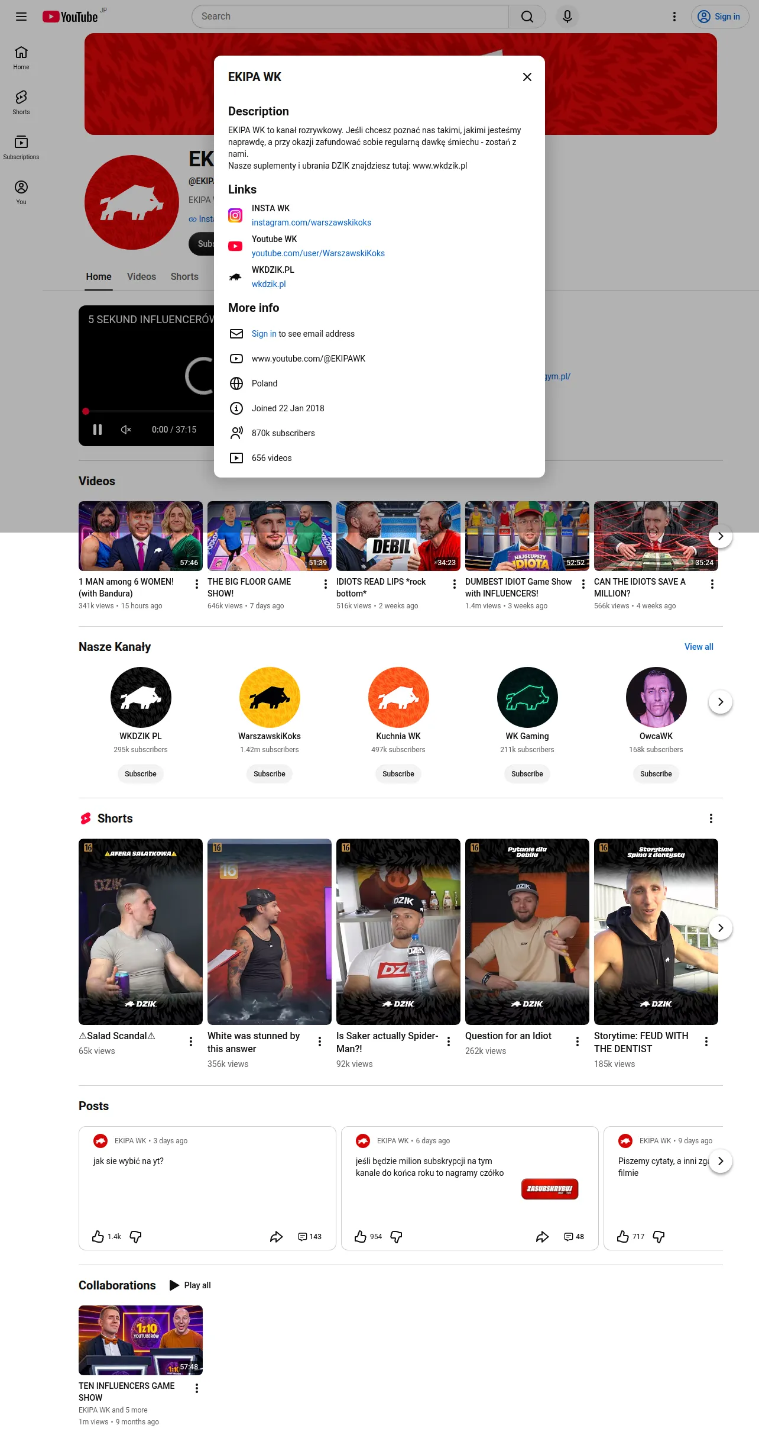View all Nasze Kanały channels
The width and height of the screenshot is (759, 1451).
coord(699,647)
